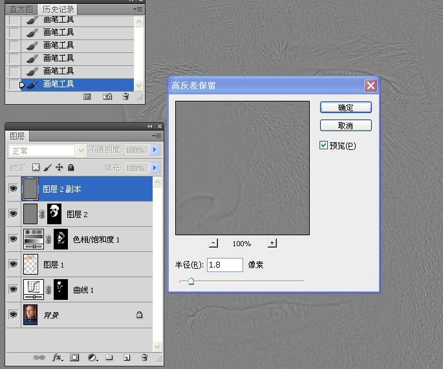Viewport: 443px width, 369px height.
Task: Click the link layers chain icon
Action: point(39,357)
